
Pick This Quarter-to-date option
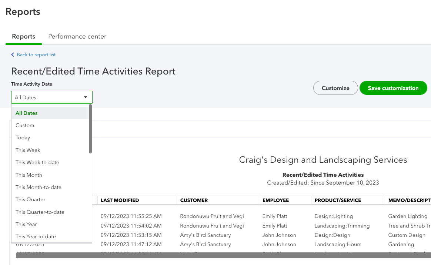click(x=40, y=212)
